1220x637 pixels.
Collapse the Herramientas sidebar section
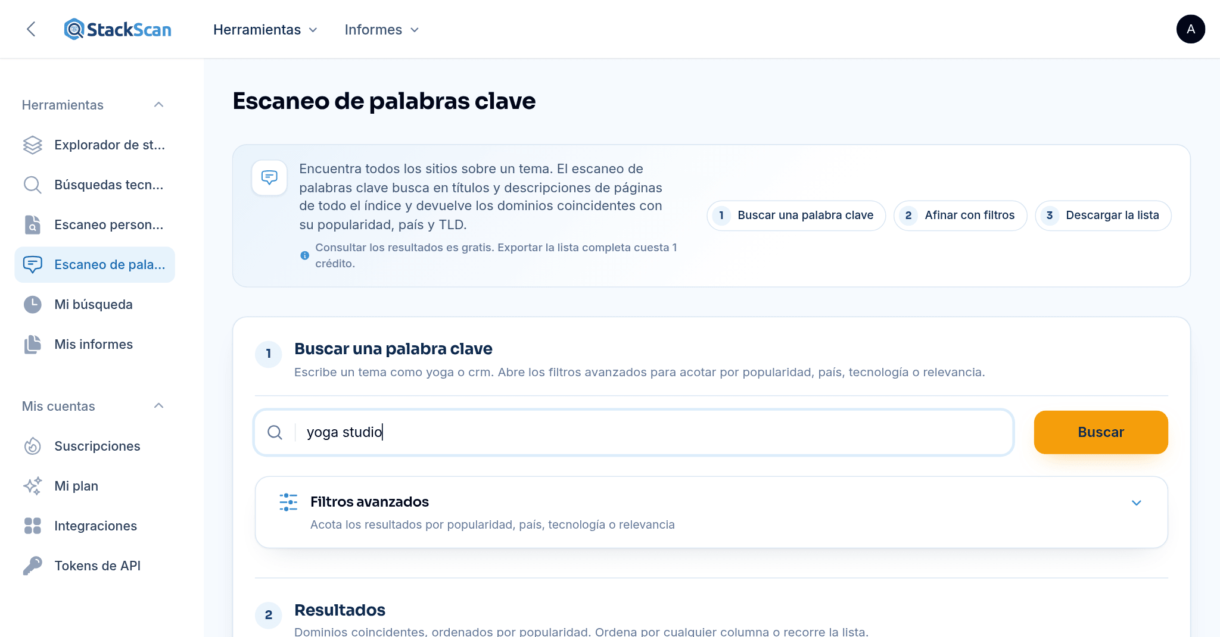pyautogui.click(x=158, y=105)
